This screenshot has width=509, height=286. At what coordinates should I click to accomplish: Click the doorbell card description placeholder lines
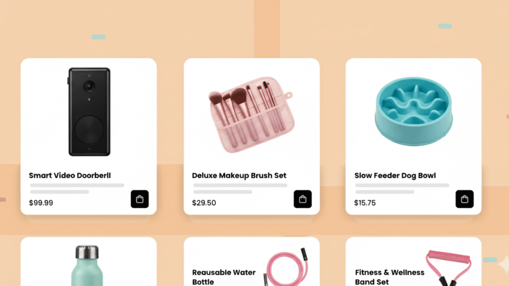(x=77, y=189)
